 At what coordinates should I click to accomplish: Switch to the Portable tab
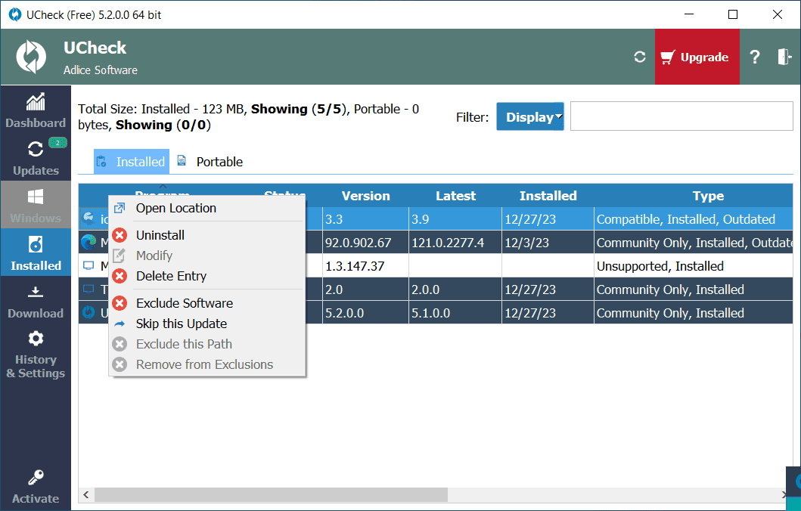(210, 162)
